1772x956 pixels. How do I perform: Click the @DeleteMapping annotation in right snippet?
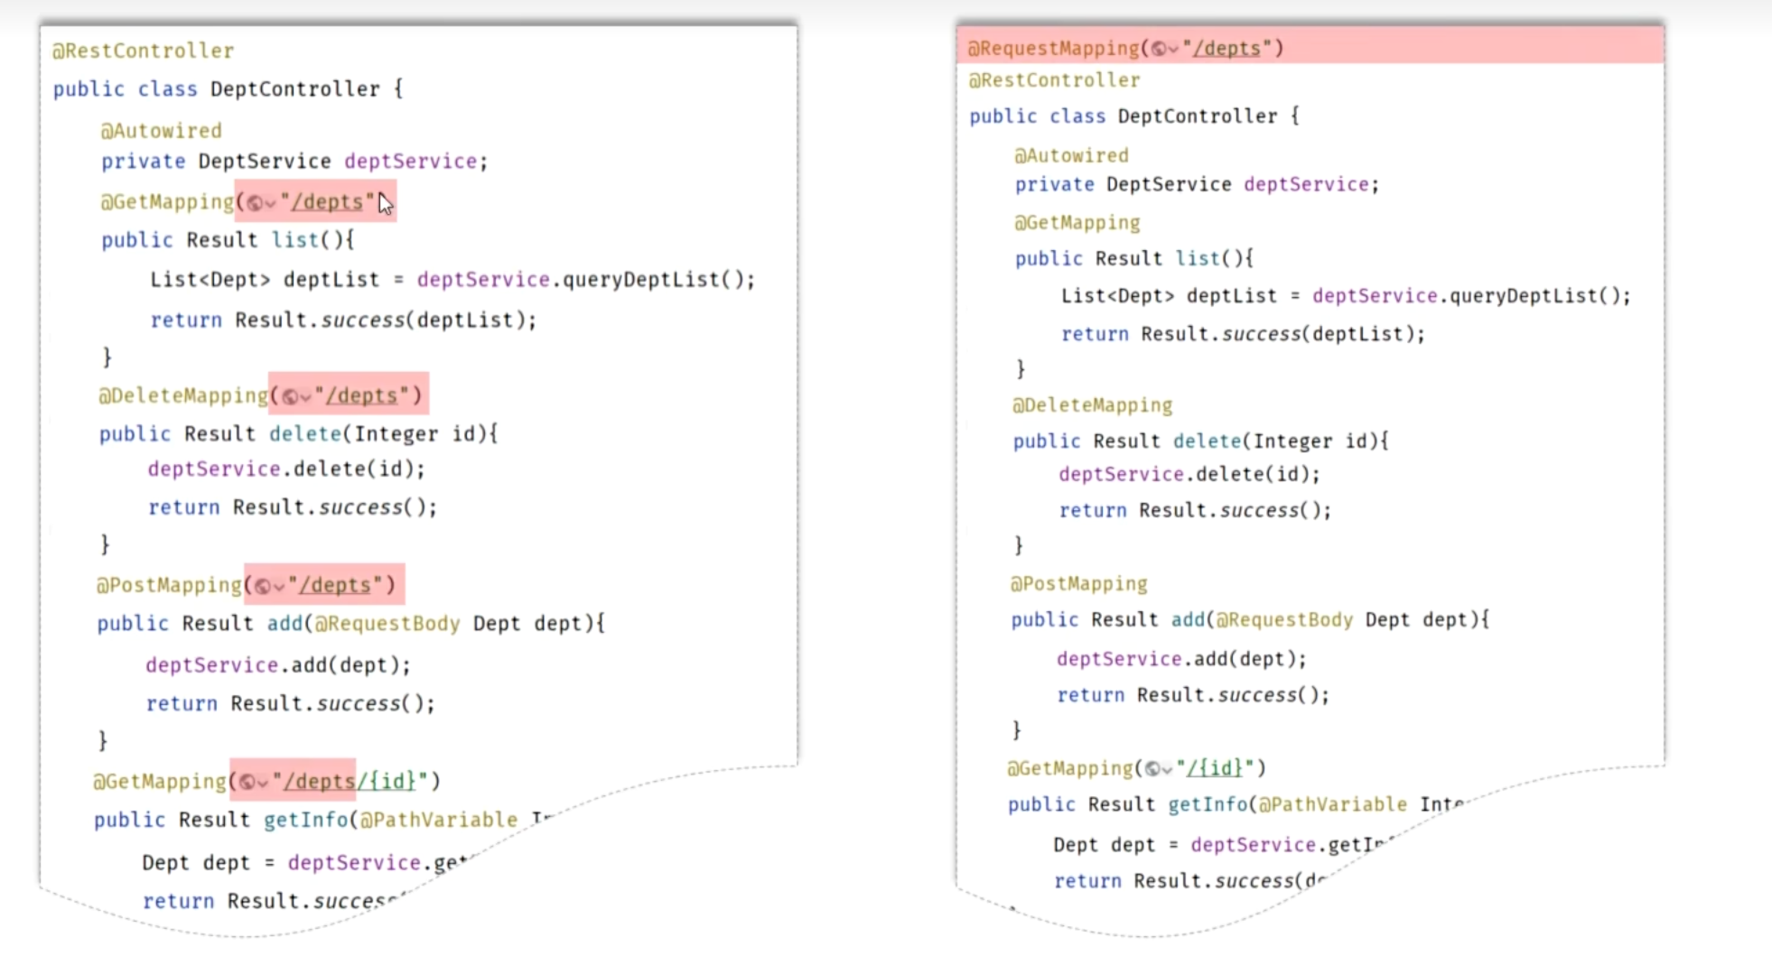coord(1092,405)
